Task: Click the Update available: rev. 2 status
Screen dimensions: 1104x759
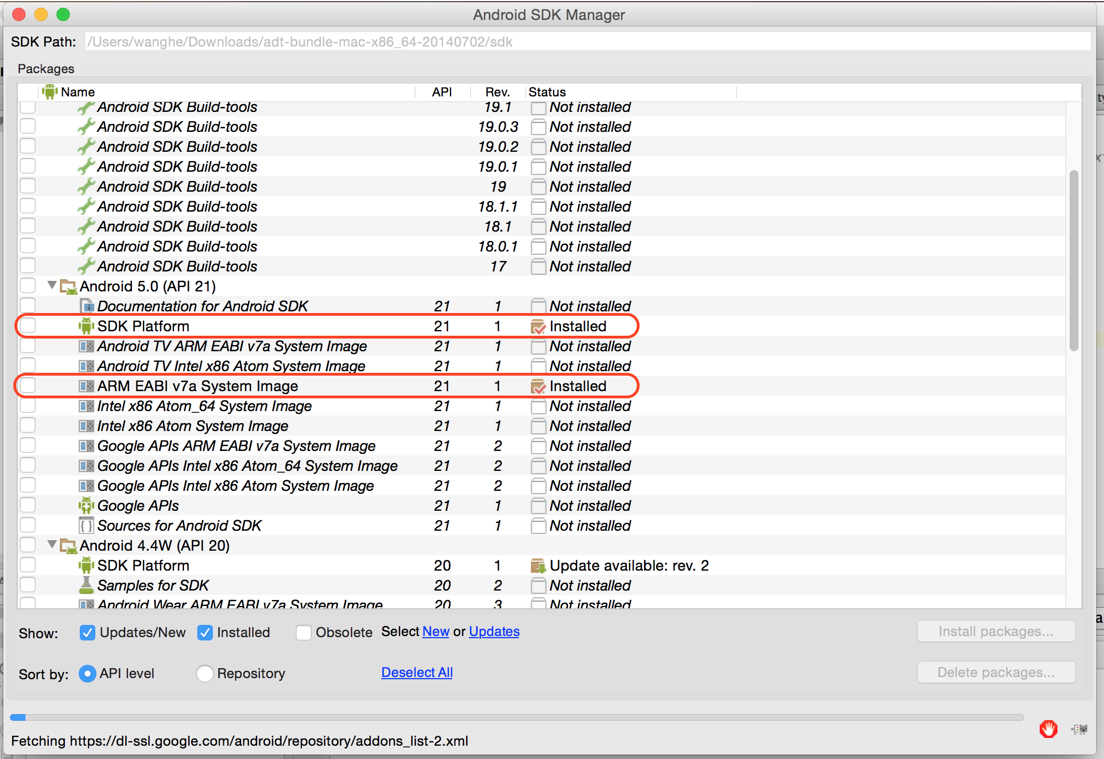Action: [629, 566]
